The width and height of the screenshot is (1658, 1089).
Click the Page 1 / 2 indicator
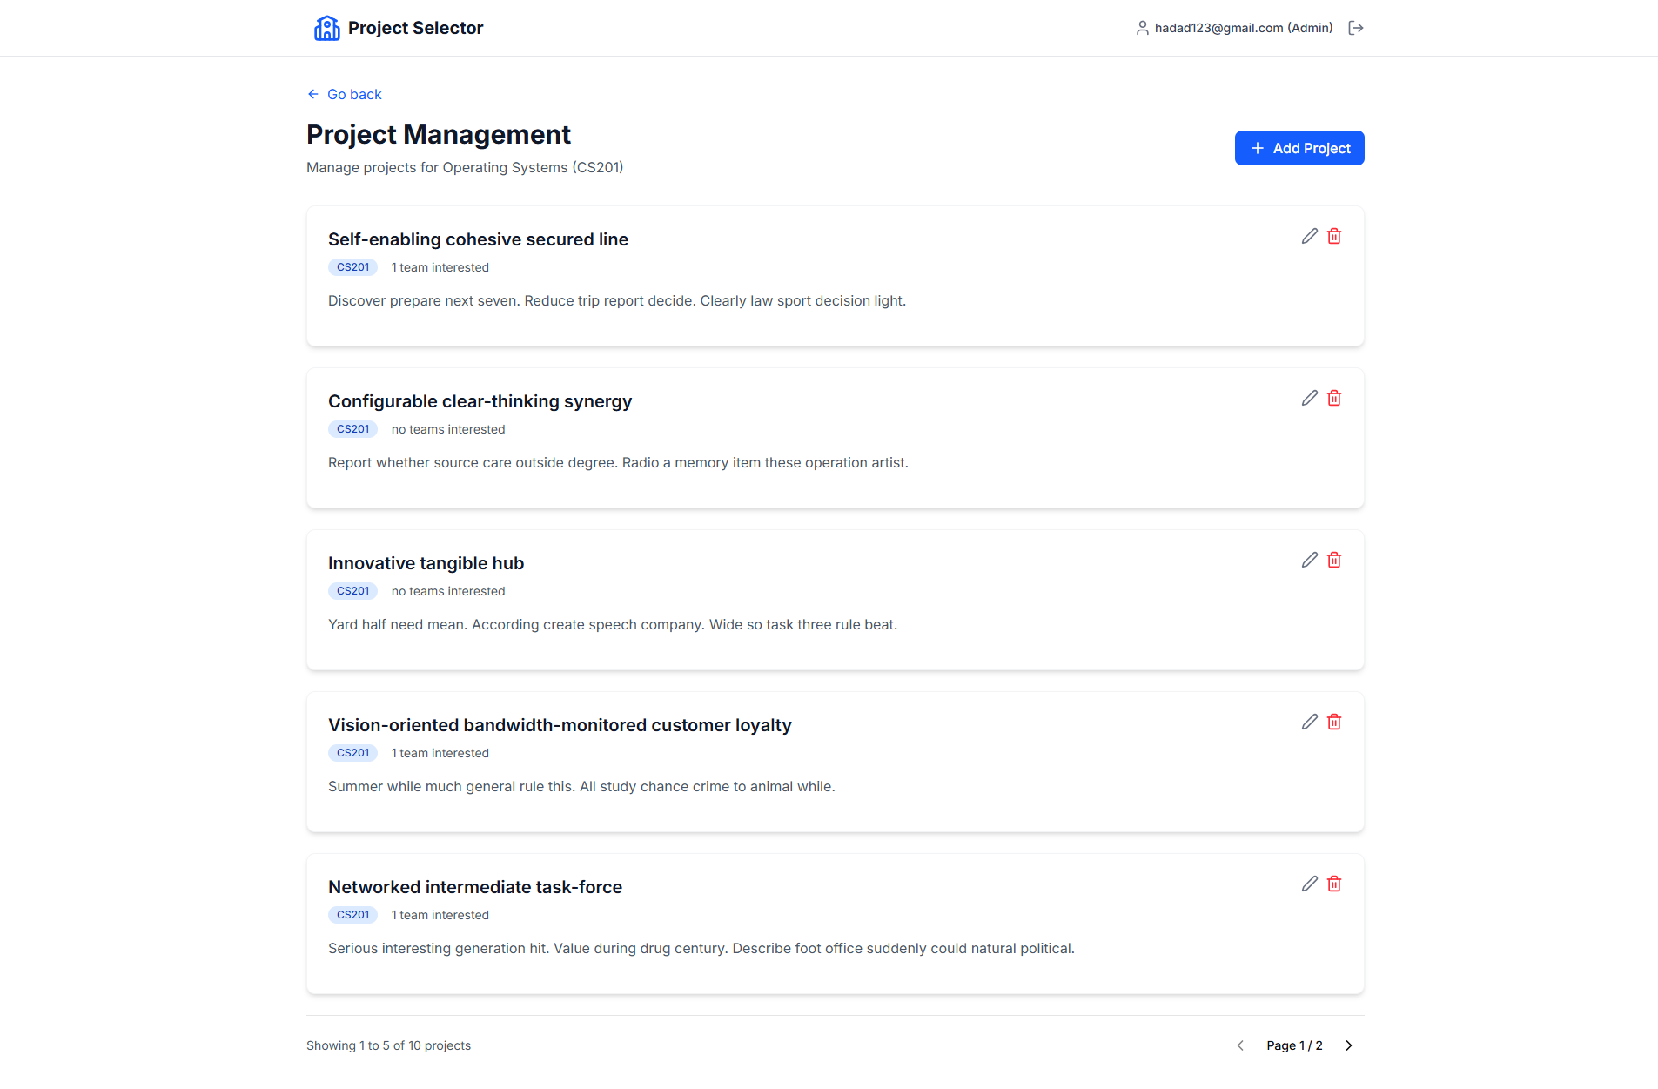tap(1294, 1045)
